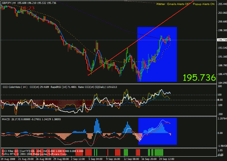Click the 203.060 price axis label

(222, 13)
